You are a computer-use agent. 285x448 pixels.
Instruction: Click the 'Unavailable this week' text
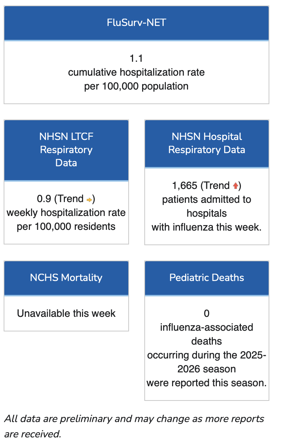tap(66, 314)
